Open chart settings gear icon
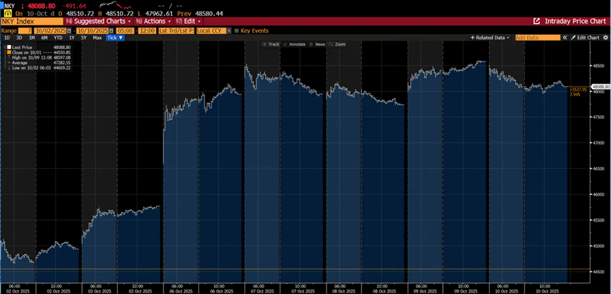The width and height of the screenshot is (611, 294). point(605,38)
